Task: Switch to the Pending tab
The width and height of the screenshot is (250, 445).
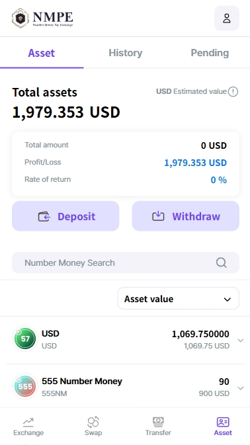Action: (x=210, y=53)
